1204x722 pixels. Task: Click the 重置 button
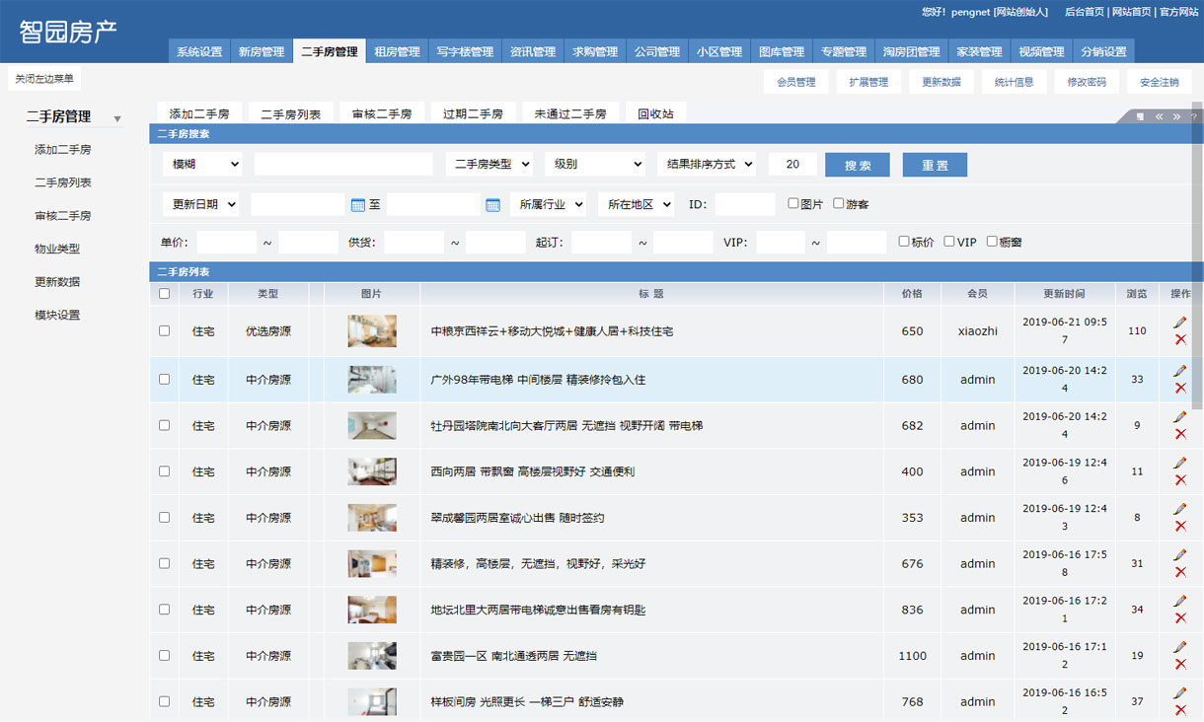[935, 165]
